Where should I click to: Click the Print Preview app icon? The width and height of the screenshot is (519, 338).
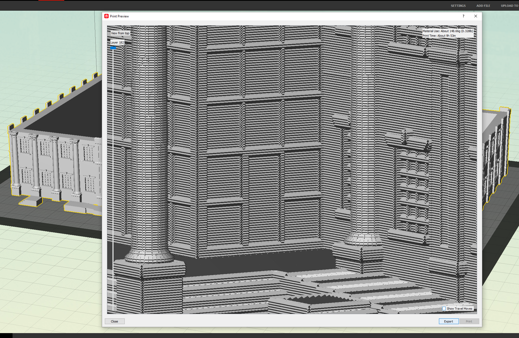[106, 16]
